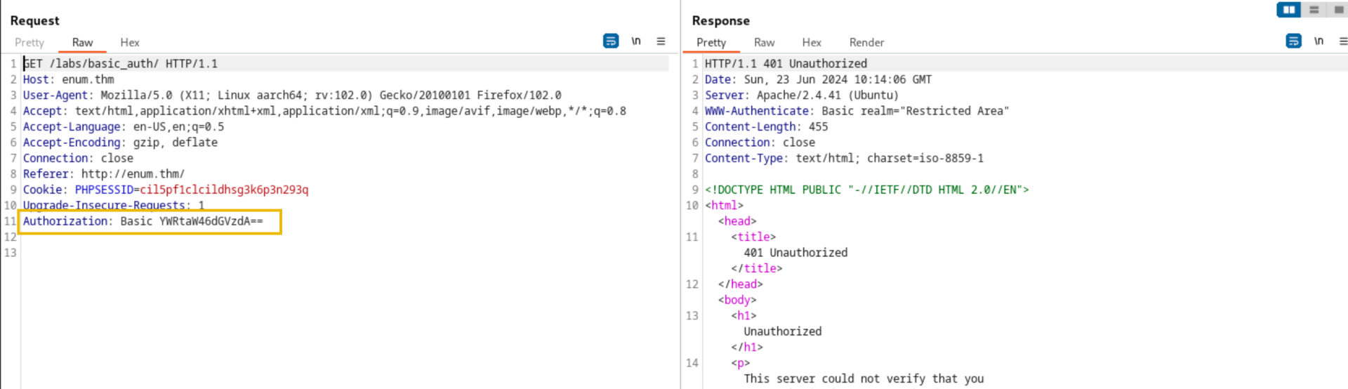Select the Request Raw tab
This screenshot has height=389, width=1348.
(82, 43)
